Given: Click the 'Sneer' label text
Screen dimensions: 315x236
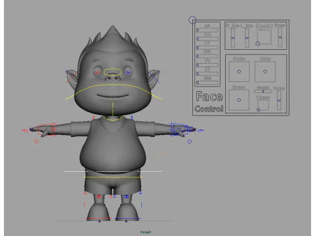Looking at the screenshot, I should coord(239,87).
